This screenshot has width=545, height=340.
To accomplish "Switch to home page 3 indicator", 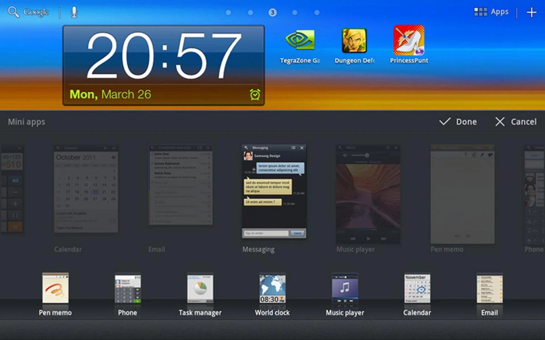I will pos(272,12).
